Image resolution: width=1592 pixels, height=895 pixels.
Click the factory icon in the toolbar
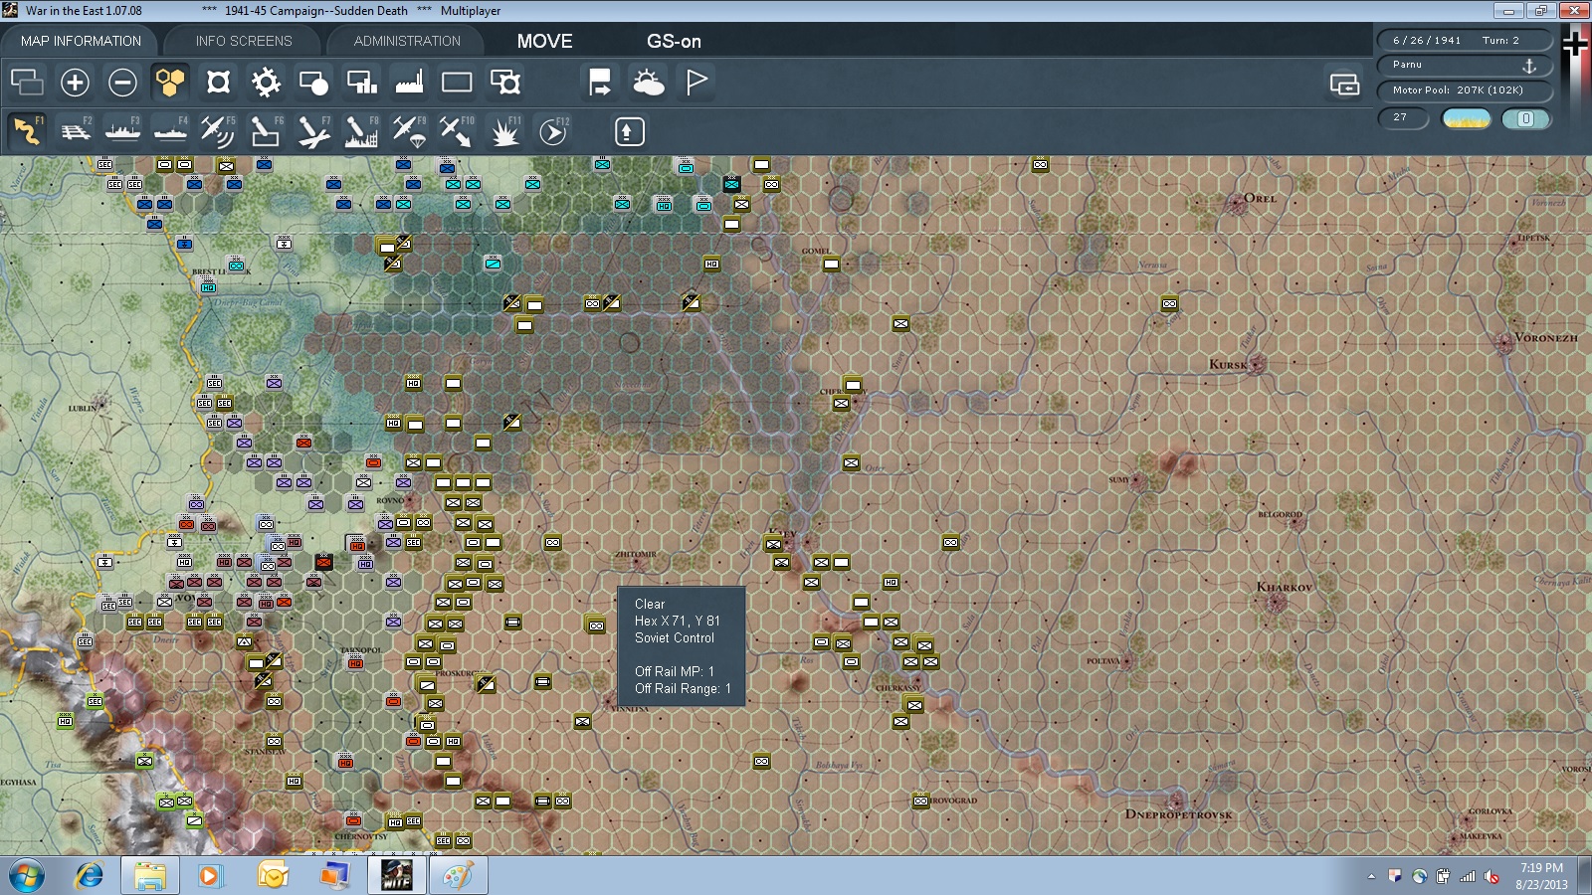tap(409, 82)
